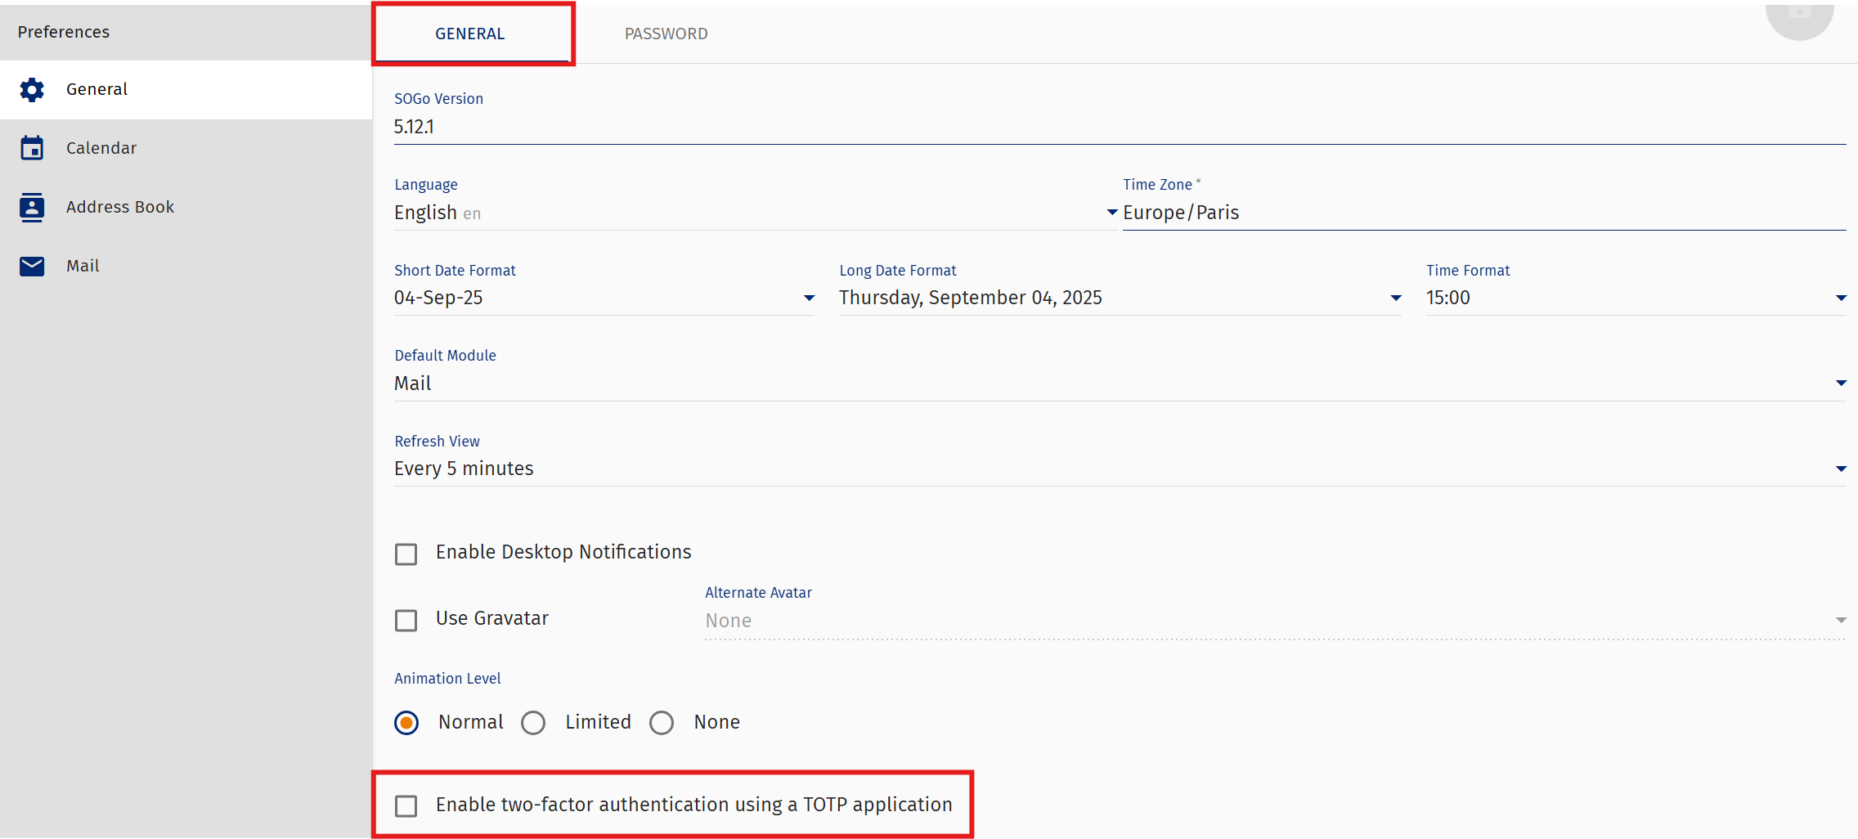This screenshot has width=1858, height=839.
Task: Open the Long Date Format dropdown
Action: (x=1120, y=298)
